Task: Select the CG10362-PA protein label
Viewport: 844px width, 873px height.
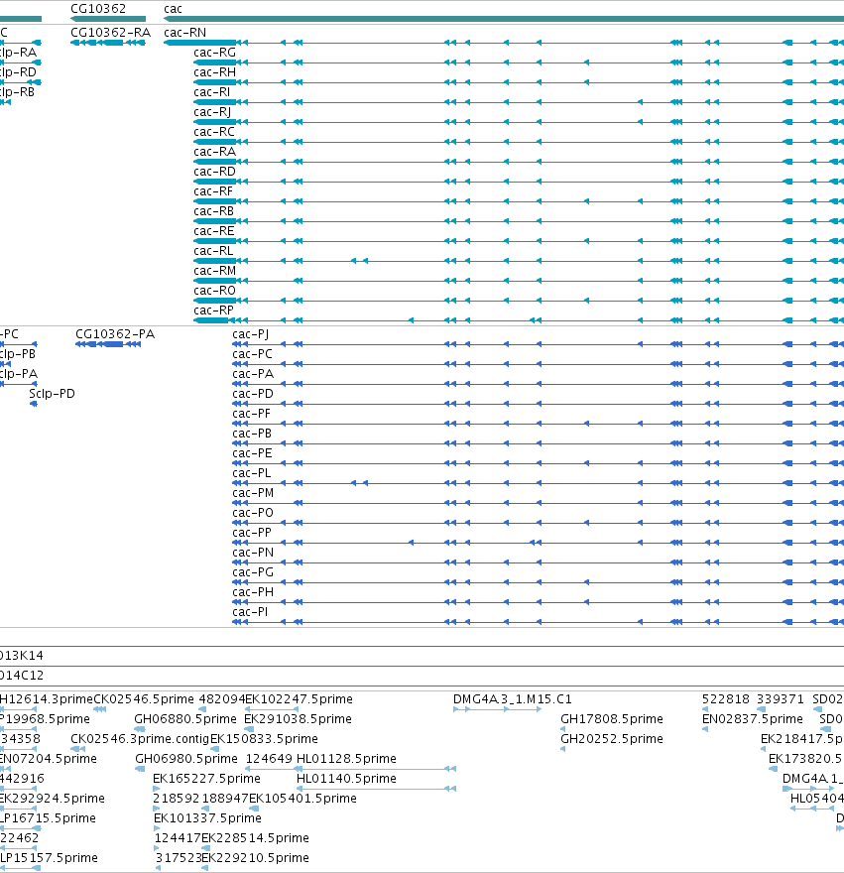Action: (x=115, y=334)
